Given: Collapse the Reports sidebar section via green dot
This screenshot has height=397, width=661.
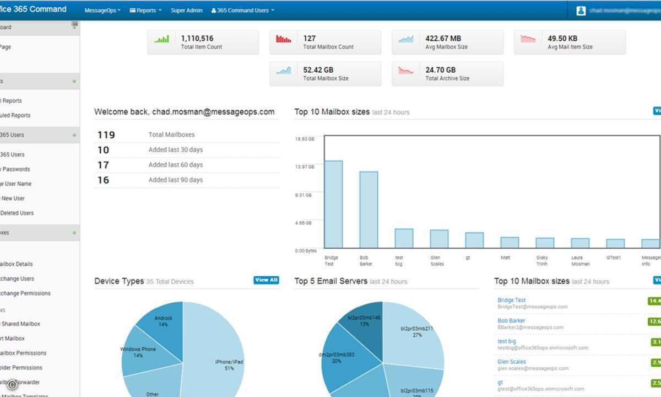Looking at the screenshot, I should point(74,81).
